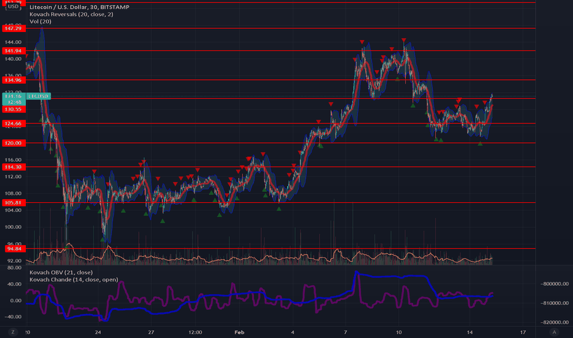Viewport: 573px width, 338px height.
Task: Click the 14 date on time axis
Action: click(x=470, y=332)
